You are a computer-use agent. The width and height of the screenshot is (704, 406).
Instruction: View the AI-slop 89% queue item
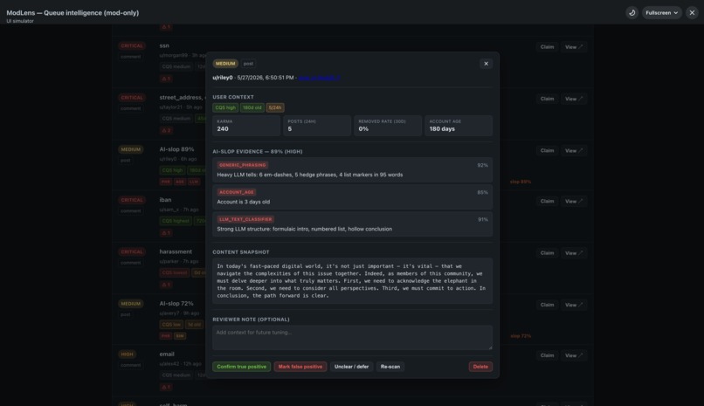573,151
